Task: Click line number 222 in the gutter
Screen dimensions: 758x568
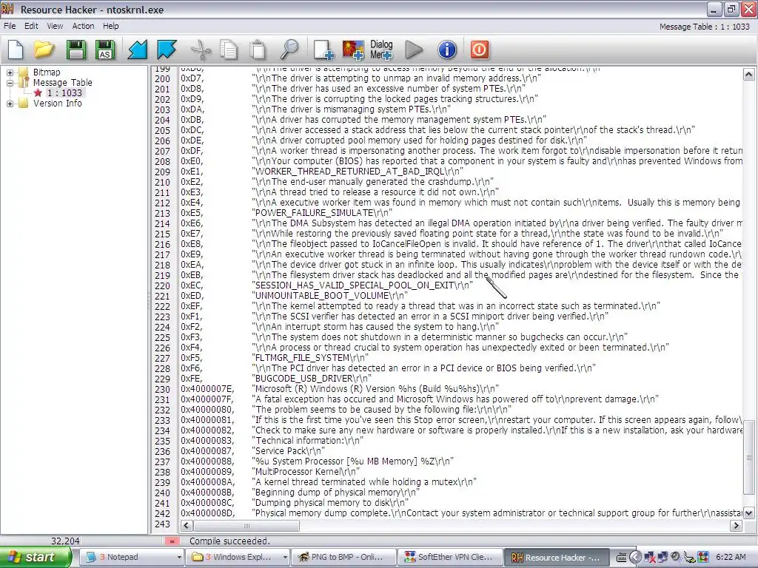Action: tap(162, 306)
